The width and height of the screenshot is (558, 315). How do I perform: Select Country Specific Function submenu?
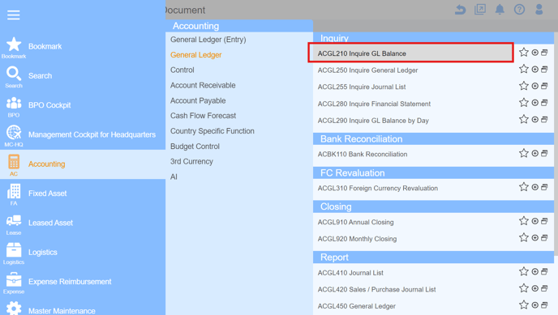[x=212, y=131]
